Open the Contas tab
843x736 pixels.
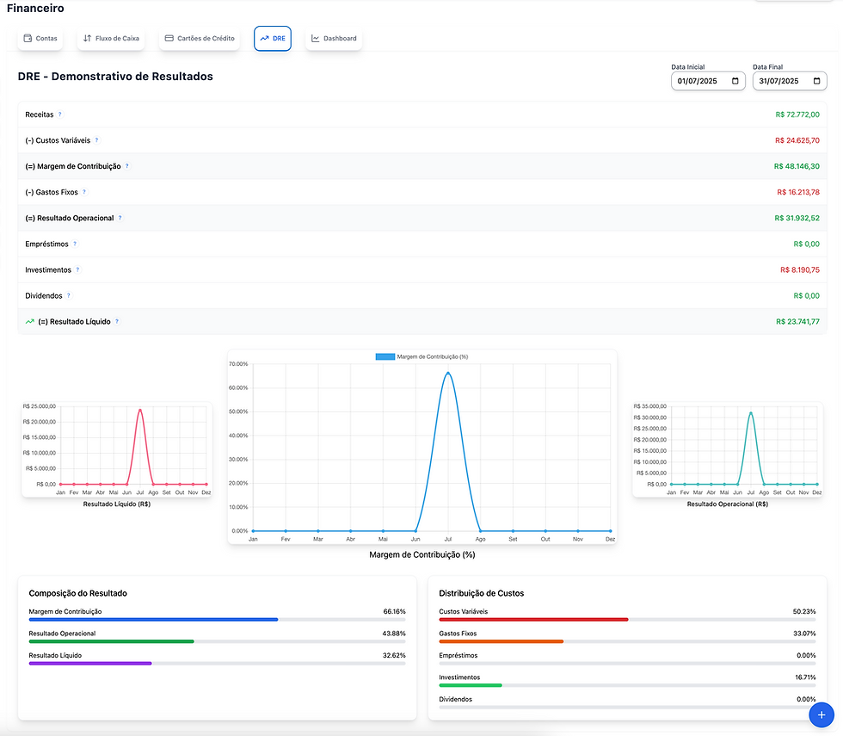(40, 38)
